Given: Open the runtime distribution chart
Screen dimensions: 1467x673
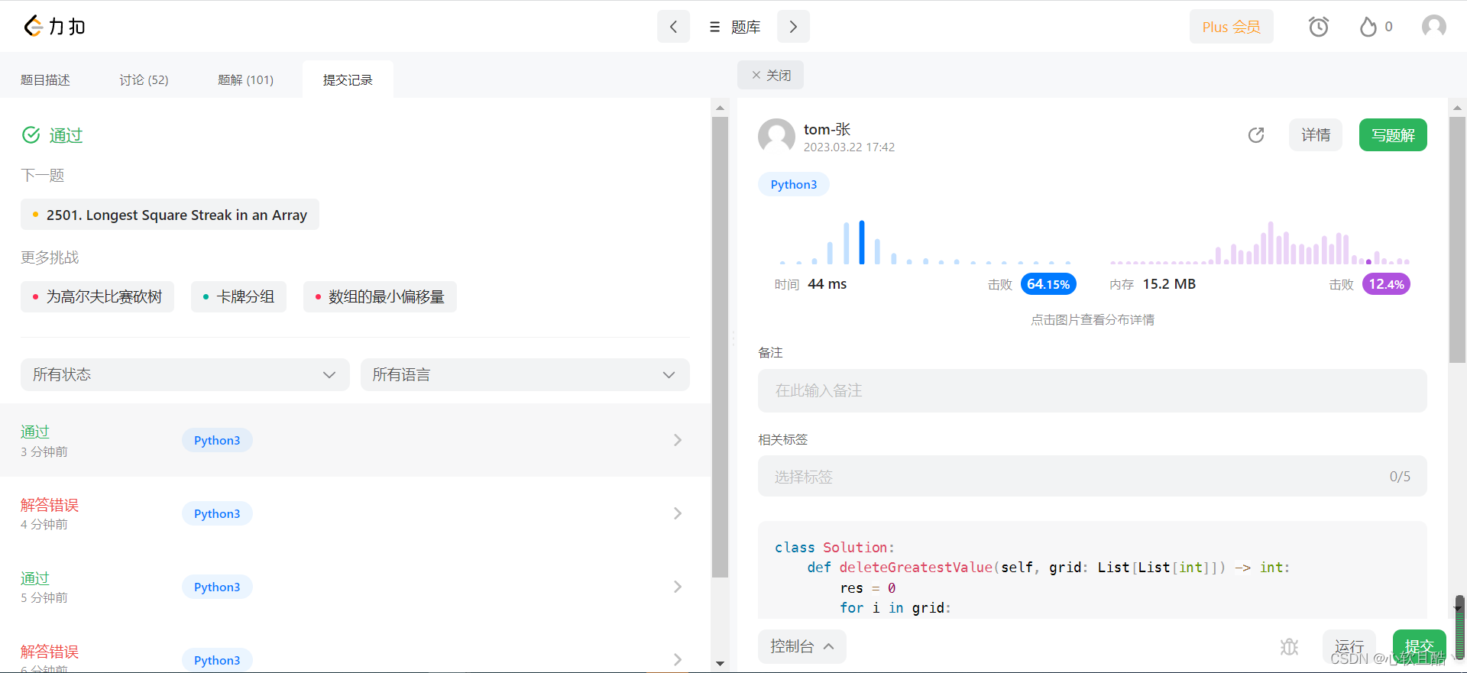Looking at the screenshot, I should point(925,241).
